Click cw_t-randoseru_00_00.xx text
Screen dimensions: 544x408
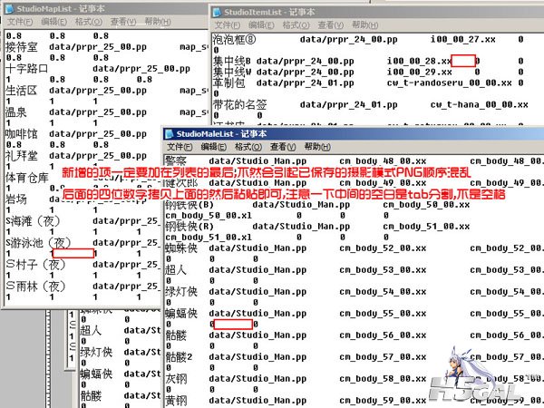(x=450, y=83)
